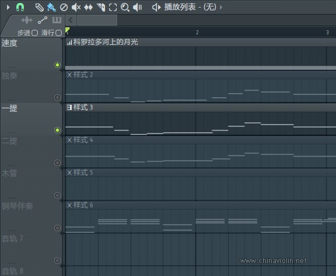This screenshot has width=336, height=276.
Task: Open the 样式 6 clip menu icon
Action: 69,206
